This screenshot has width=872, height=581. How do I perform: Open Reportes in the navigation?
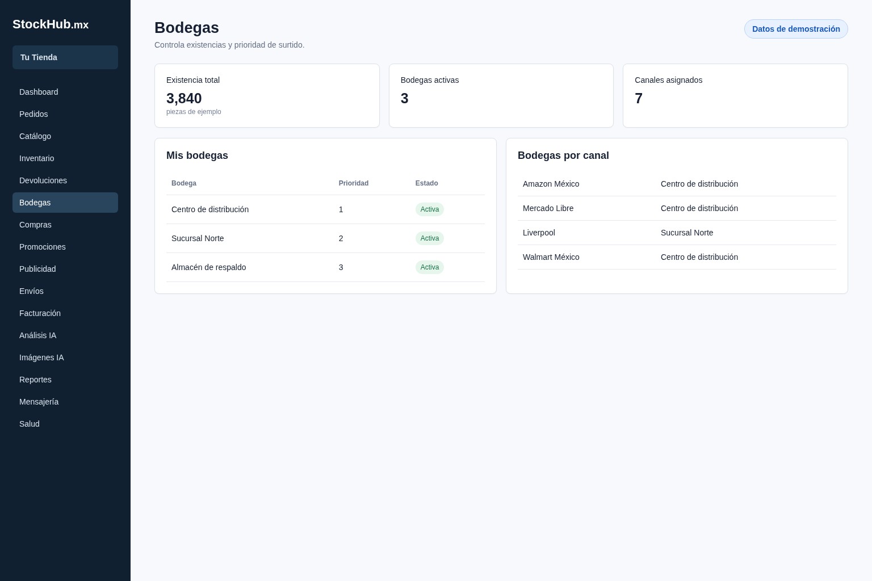(65, 380)
